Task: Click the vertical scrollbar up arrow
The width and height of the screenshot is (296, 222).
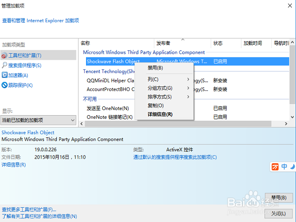Action: (292, 42)
